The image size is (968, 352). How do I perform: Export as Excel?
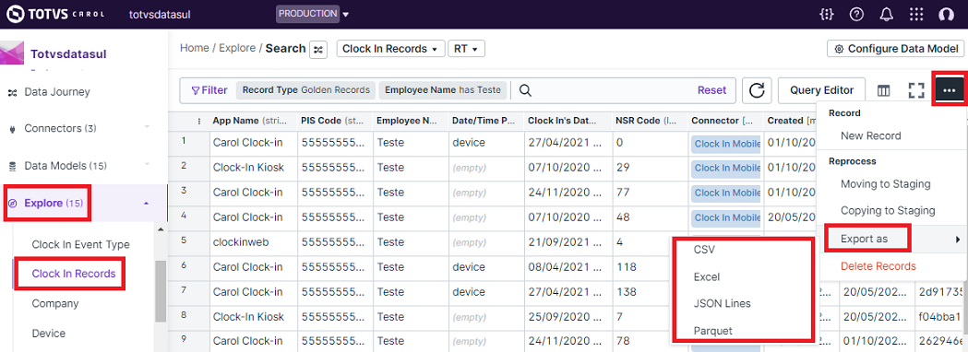[x=707, y=276]
